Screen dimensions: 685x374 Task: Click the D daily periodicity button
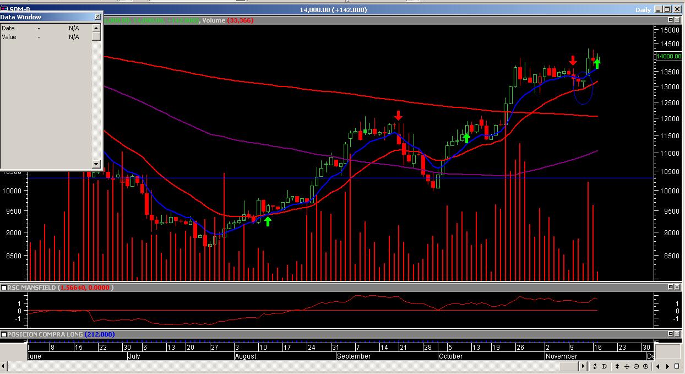coord(605,366)
